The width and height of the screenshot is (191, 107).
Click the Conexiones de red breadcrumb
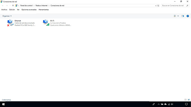[57, 6]
